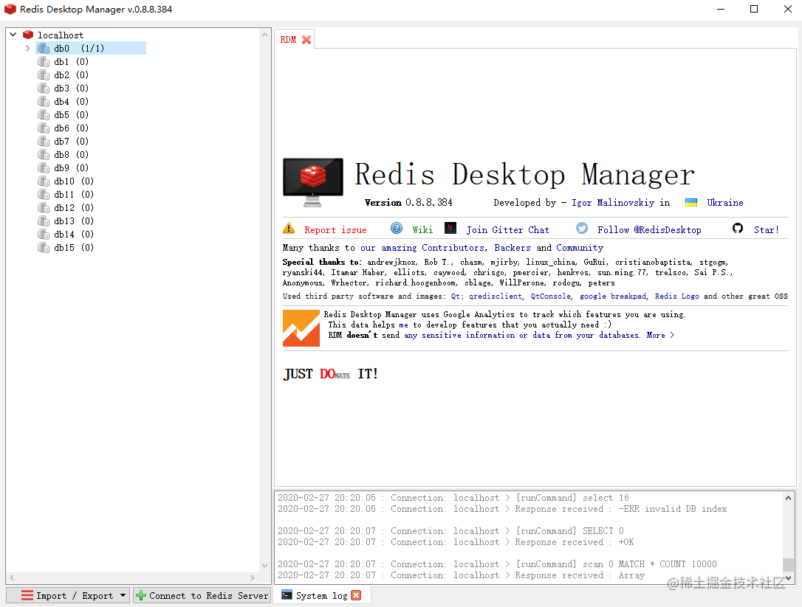Viewport: 802px width, 607px height.
Task: Close the RDM tab with red X
Action: [x=306, y=39]
